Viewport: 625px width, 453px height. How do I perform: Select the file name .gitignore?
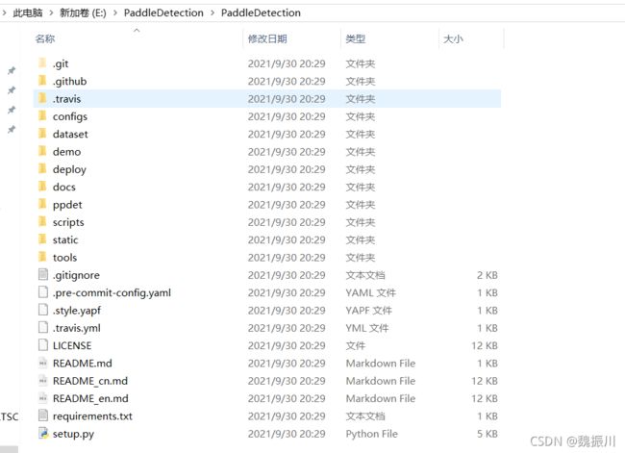coord(76,275)
